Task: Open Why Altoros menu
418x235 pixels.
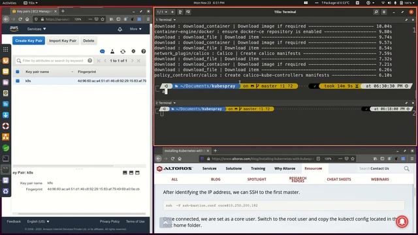Action: pyautogui.click(x=285, y=168)
